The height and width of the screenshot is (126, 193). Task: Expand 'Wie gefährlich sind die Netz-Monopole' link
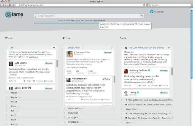coord(147,100)
